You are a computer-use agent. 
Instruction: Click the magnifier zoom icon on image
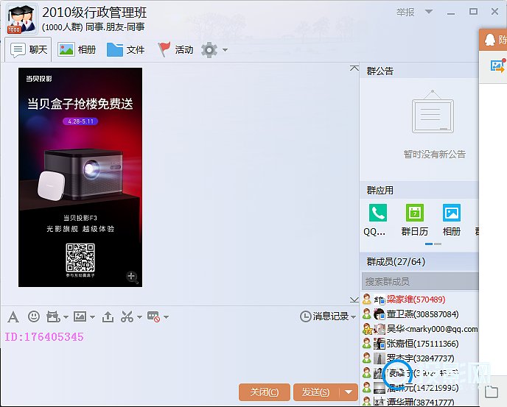coord(132,277)
